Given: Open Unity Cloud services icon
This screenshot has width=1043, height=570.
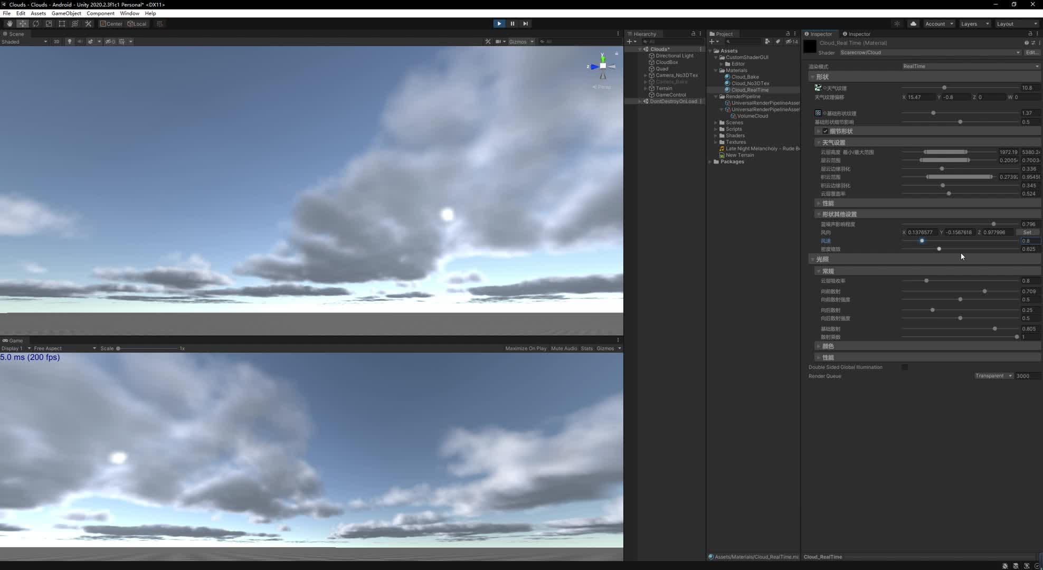Looking at the screenshot, I should point(913,24).
